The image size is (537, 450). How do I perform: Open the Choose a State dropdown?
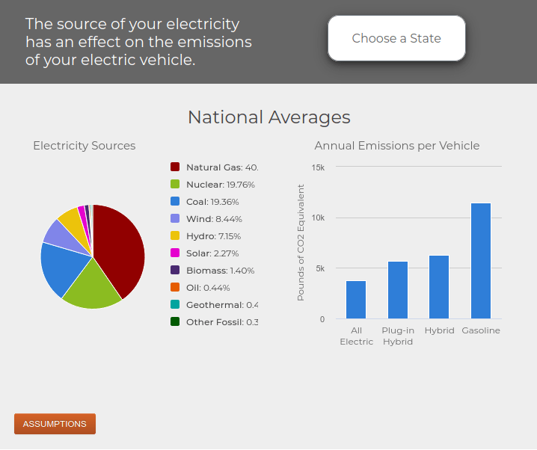coord(396,38)
